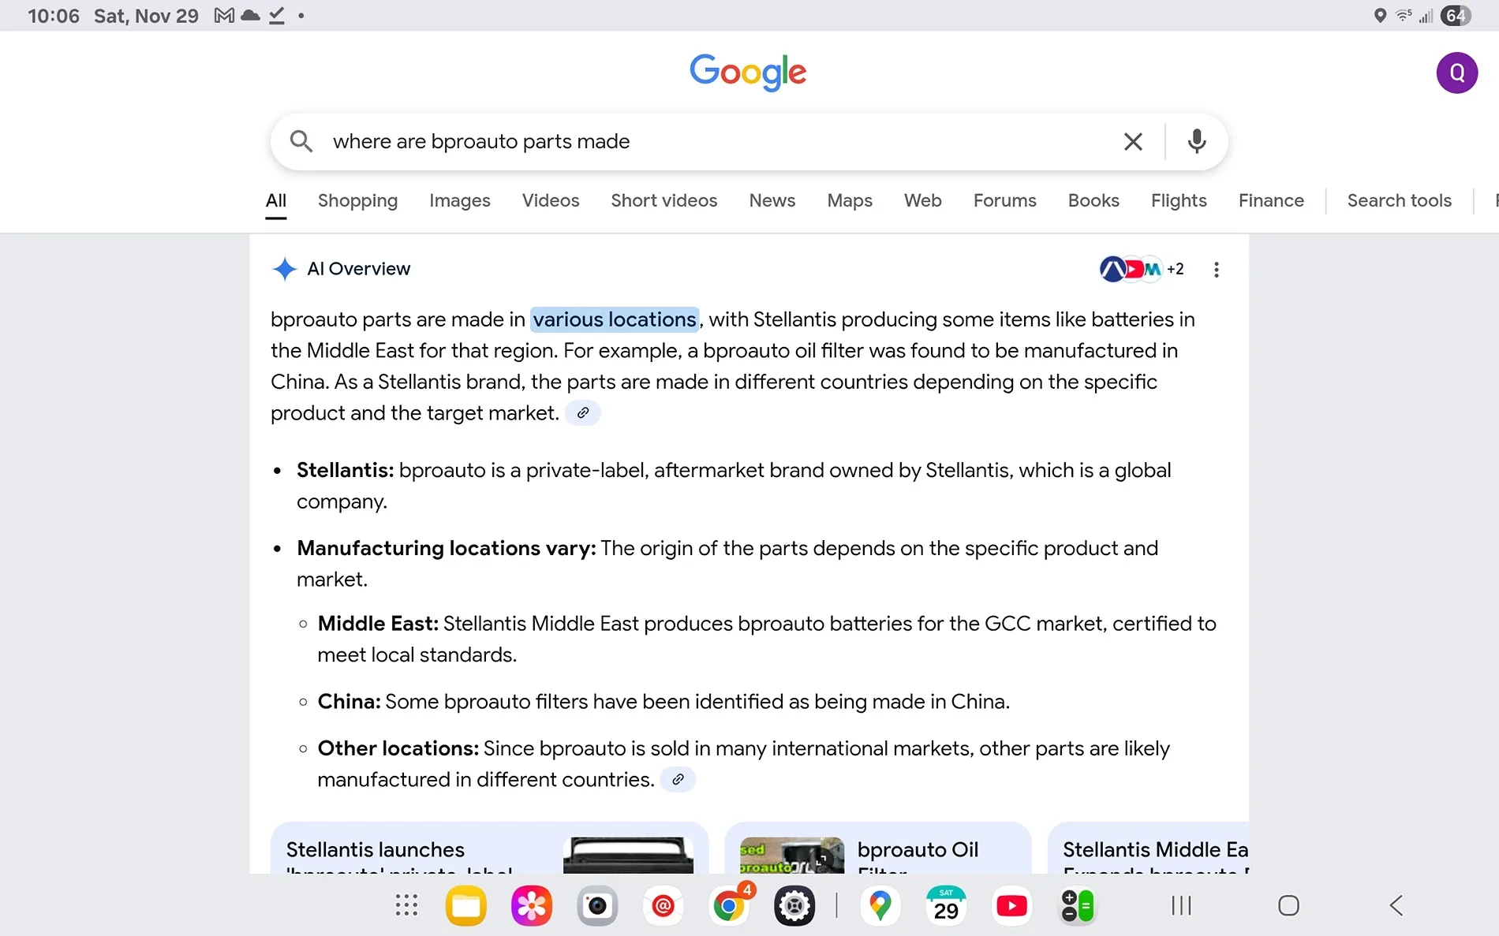This screenshot has width=1499, height=936.
Task: Open the Short videos tab
Action: coord(664,200)
